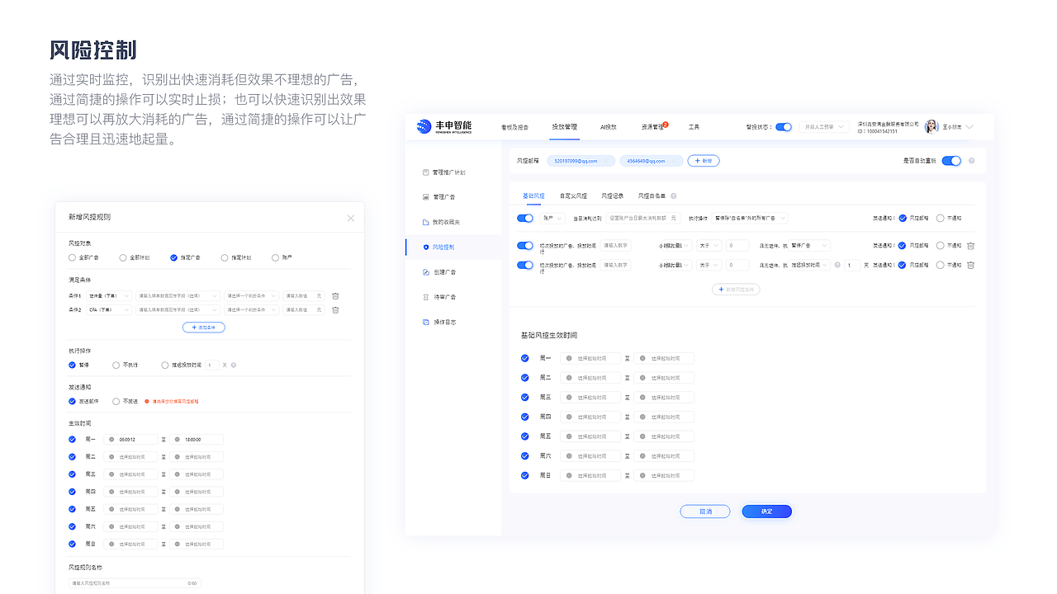Delete 条件1 row in the 新增风控规则 dialog
This screenshot has width=1057, height=594.
pos(335,295)
